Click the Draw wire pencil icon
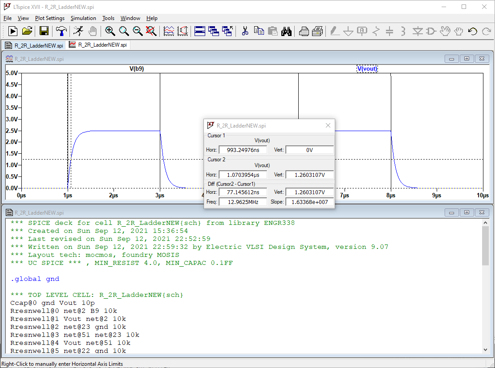Viewport: 495px width, 368px height. 335,31
